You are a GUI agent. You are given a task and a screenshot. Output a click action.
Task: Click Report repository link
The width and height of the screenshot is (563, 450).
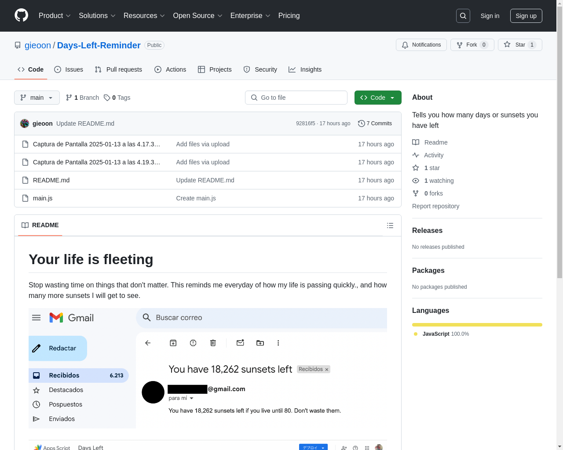[435, 206]
